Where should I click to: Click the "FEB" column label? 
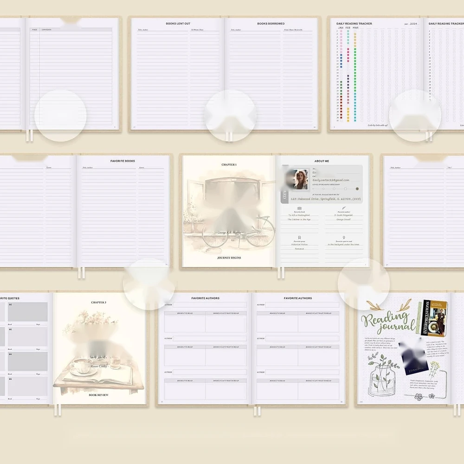tap(348, 28)
